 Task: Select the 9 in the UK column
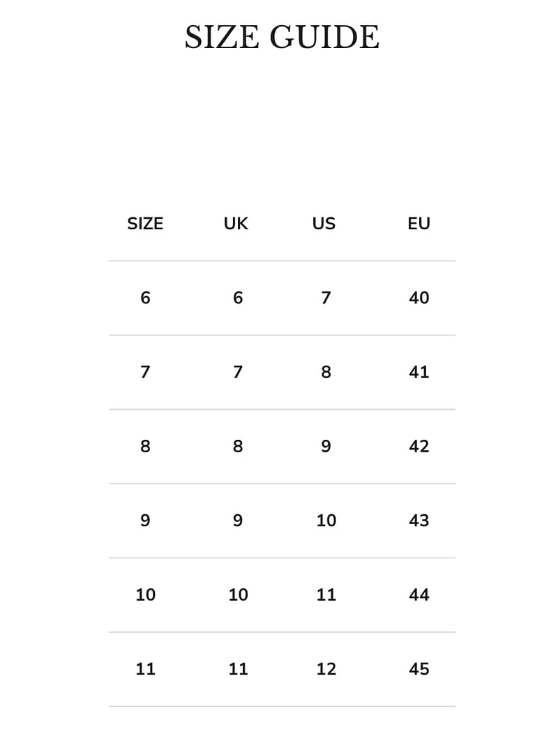click(x=238, y=521)
